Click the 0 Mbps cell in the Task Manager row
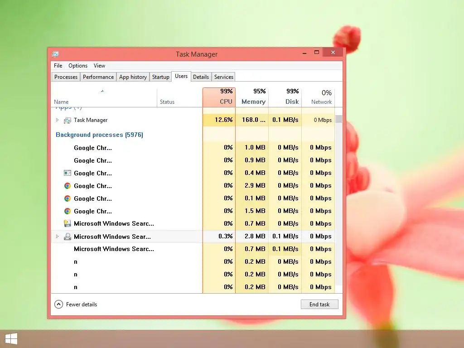 (319, 120)
